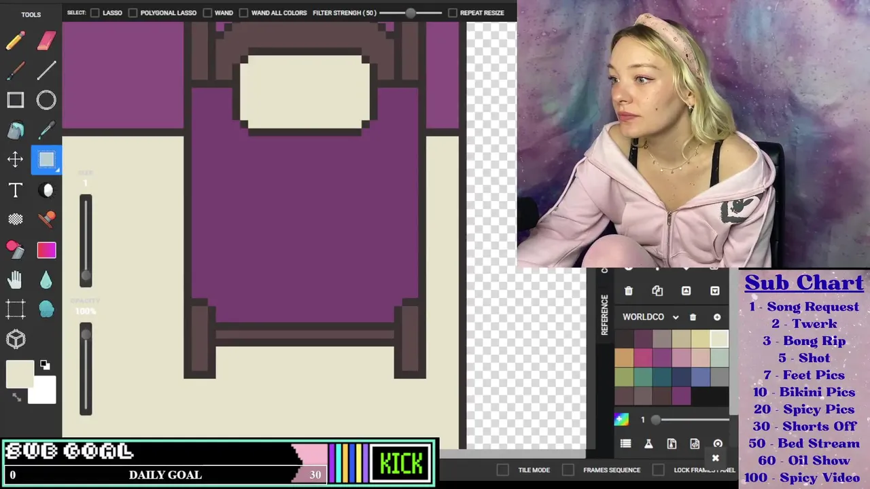
Task: Choose the periwinkle blue palette swatch
Action: 701,377
